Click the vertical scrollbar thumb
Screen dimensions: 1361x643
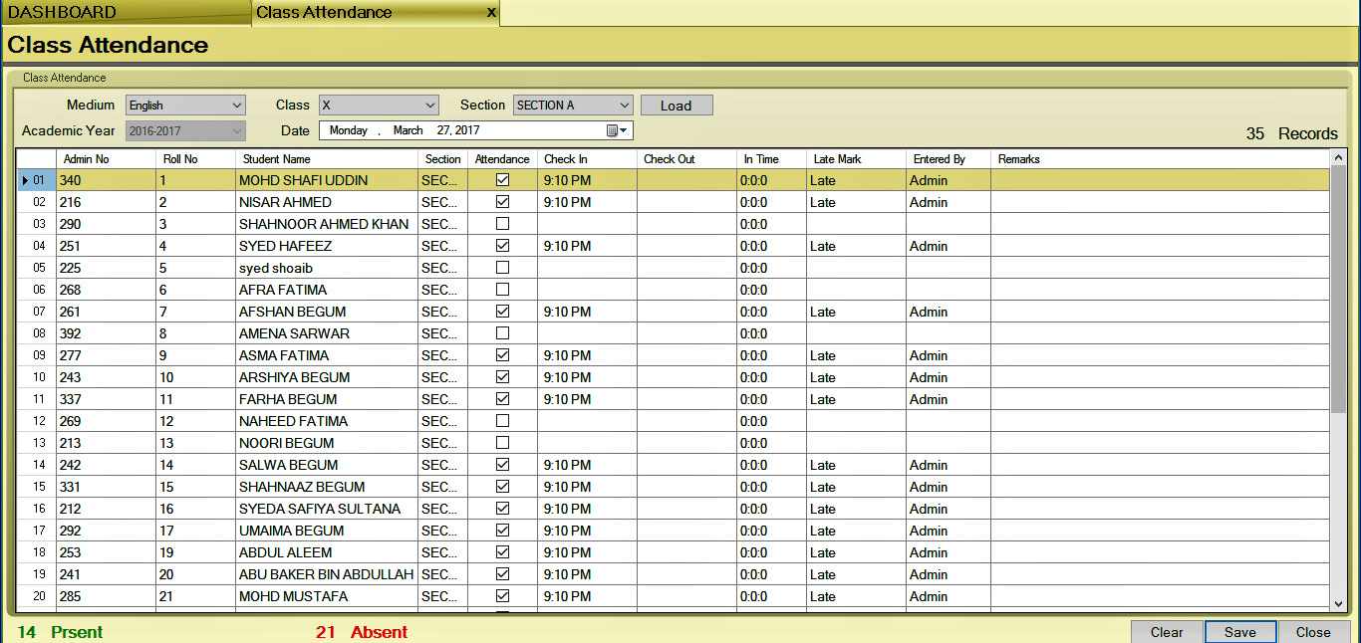pyautogui.click(x=1338, y=289)
